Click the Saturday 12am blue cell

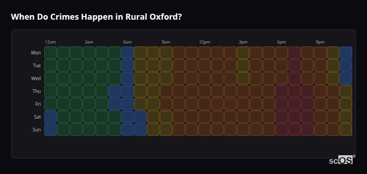[50, 117]
